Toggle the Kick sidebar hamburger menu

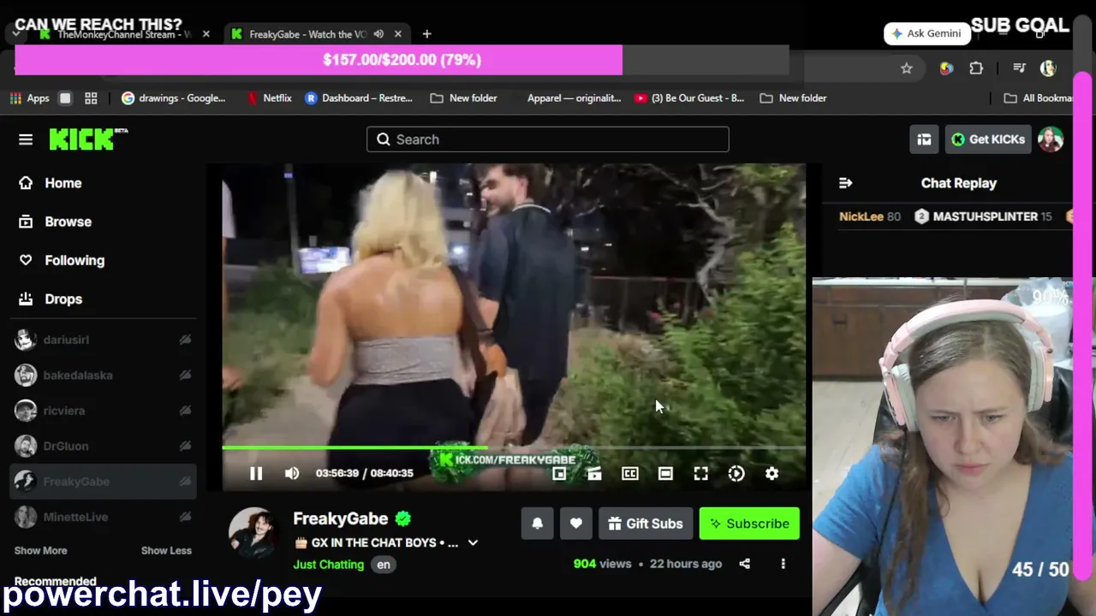(x=26, y=139)
